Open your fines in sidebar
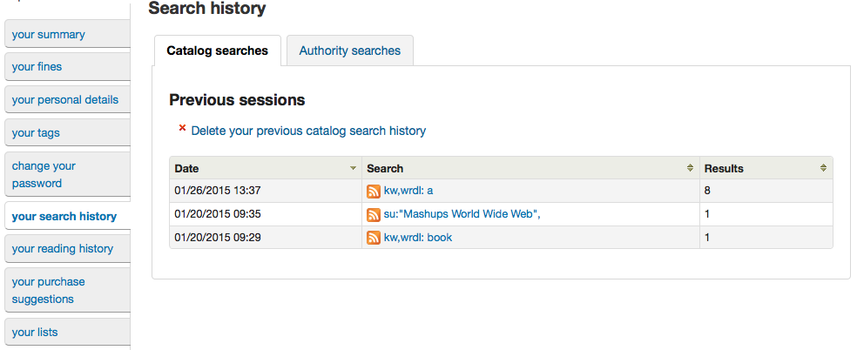 (37, 67)
